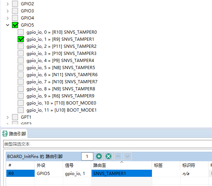The height and width of the screenshot is (186, 212).
Task: Expand the GPIO4 tree node
Action: [x=7, y=18]
